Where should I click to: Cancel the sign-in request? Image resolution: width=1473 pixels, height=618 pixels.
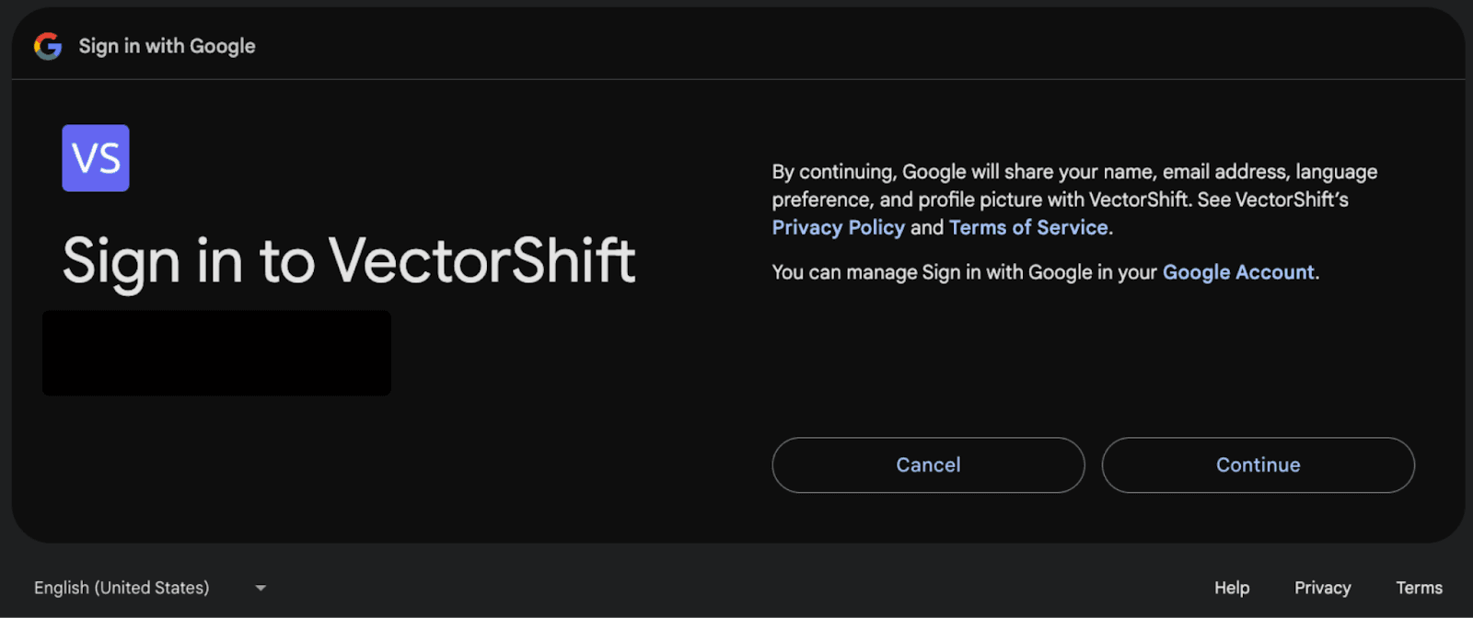(928, 465)
